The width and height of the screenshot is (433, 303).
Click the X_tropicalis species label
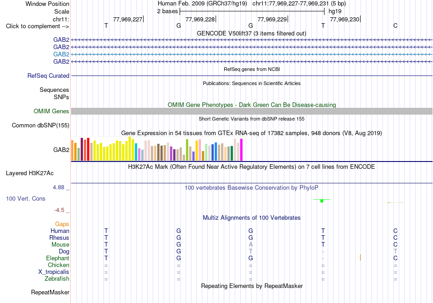click(54, 272)
